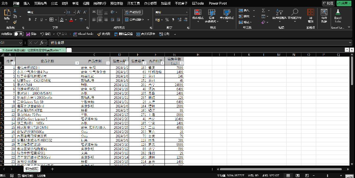Viewport: 355px width, 178px height.
Task: Click the increase decimal icon
Action: [180, 20]
